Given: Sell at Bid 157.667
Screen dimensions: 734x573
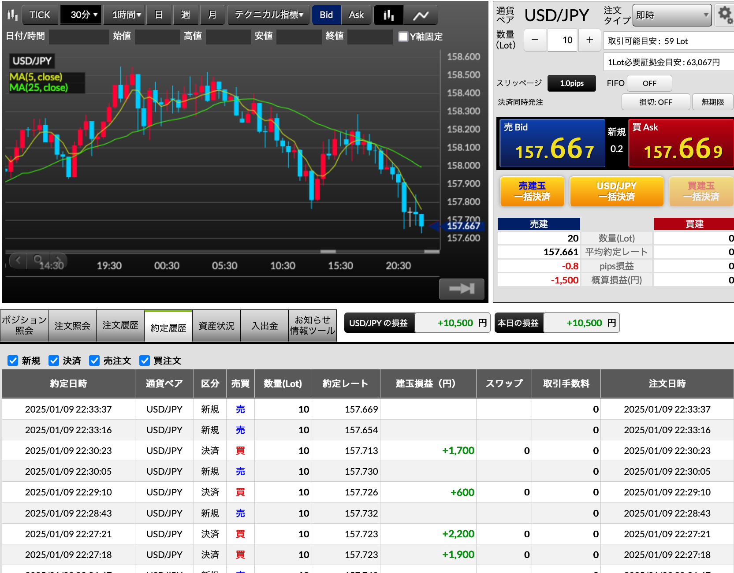Looking at the screenshot, I should (552, 143).
